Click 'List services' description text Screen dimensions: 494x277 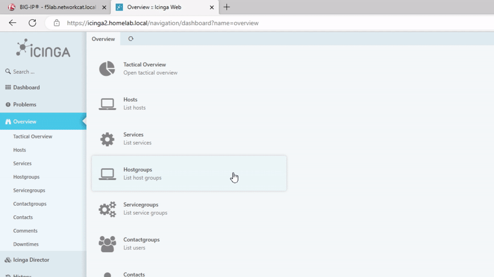point(137,142)
